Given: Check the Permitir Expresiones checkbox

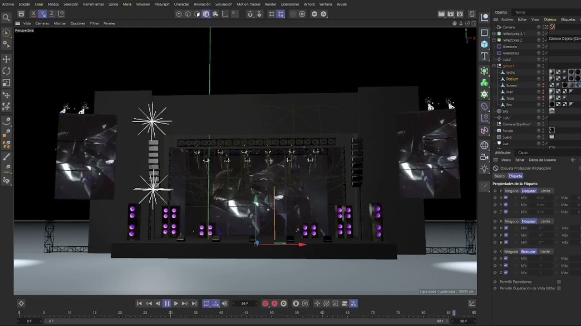Looking at the screenshot, I should point(559,281).
